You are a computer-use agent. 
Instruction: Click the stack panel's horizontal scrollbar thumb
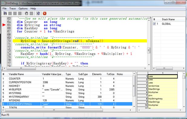(164, 68)
